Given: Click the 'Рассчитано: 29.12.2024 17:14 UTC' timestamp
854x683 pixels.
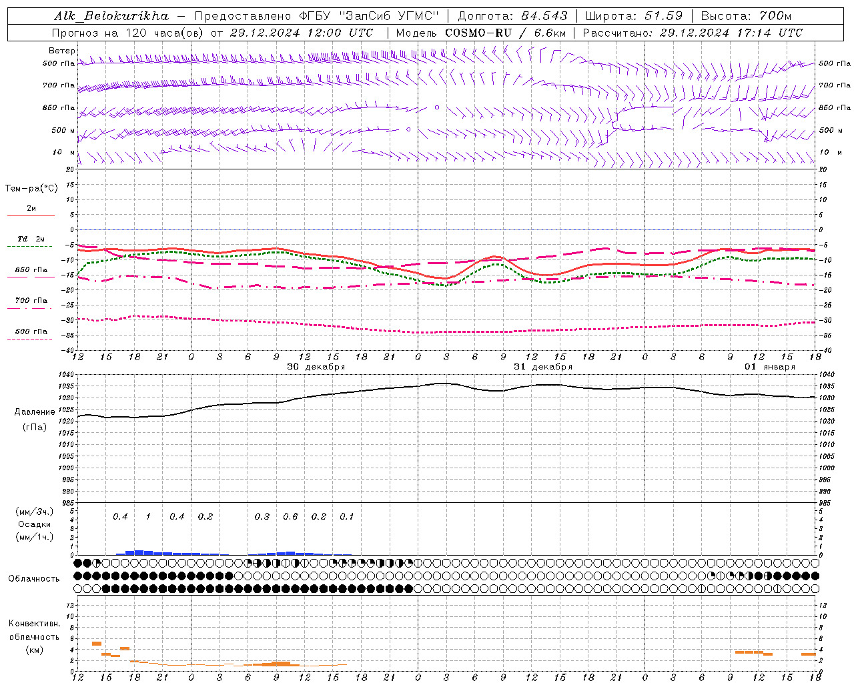Looking at the screenshot, I should click(693, 33).
